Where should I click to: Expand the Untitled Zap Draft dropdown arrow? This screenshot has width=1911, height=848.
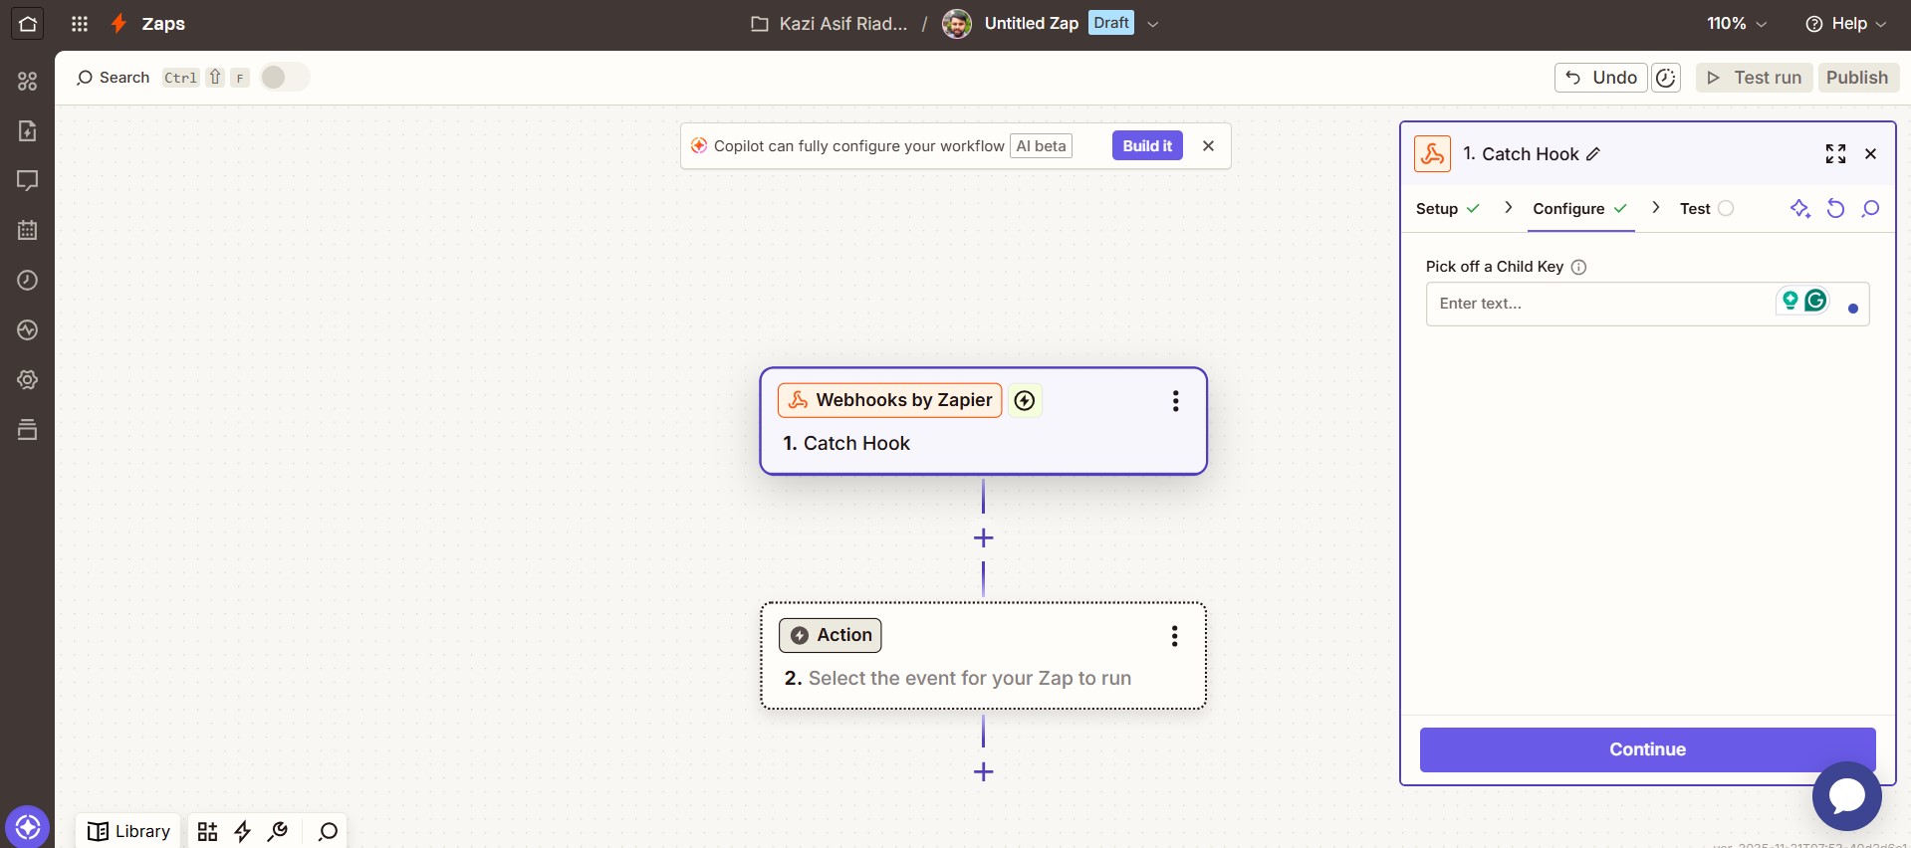point(1153,24)
